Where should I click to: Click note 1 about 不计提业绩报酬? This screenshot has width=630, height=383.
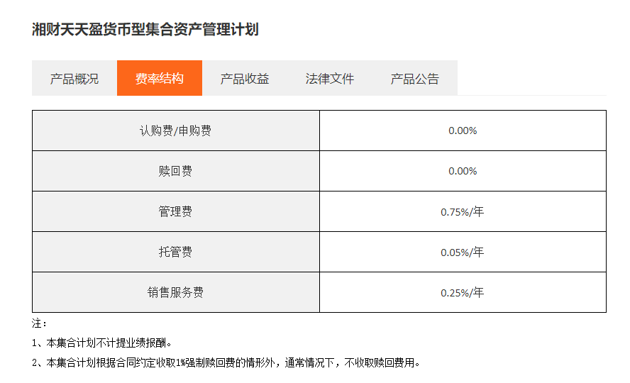(x=102, y=343)
